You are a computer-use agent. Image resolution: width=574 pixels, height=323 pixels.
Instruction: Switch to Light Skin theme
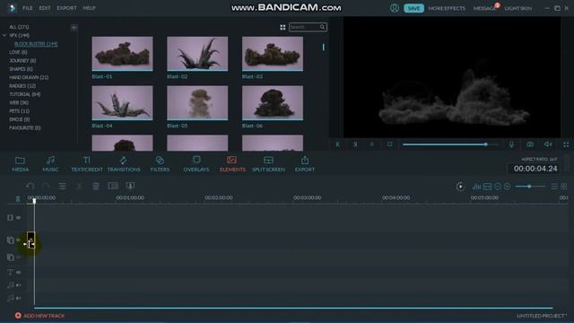[518, 8]
